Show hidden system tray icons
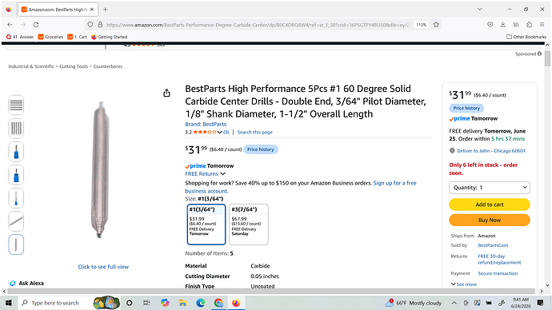 (x=454, y=303)
